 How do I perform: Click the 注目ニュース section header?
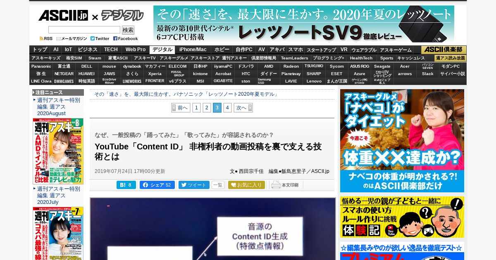[58, 92]
